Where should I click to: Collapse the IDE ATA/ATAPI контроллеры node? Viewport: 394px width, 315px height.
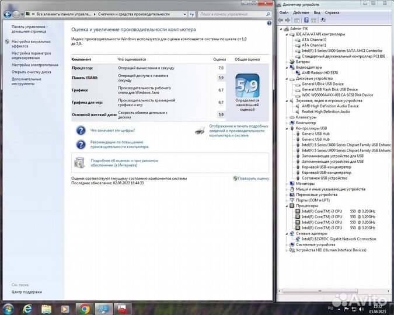pyautogui.click(x=287, y=34)
